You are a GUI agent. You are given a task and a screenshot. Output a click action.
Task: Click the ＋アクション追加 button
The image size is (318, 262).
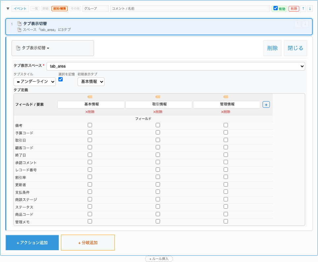(32, 243)
